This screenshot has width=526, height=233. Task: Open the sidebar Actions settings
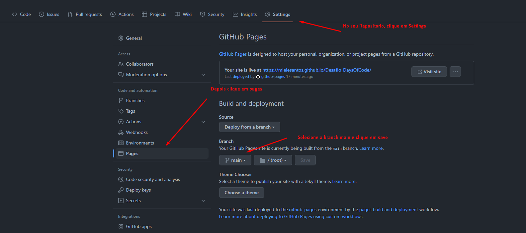coord(162,122)
